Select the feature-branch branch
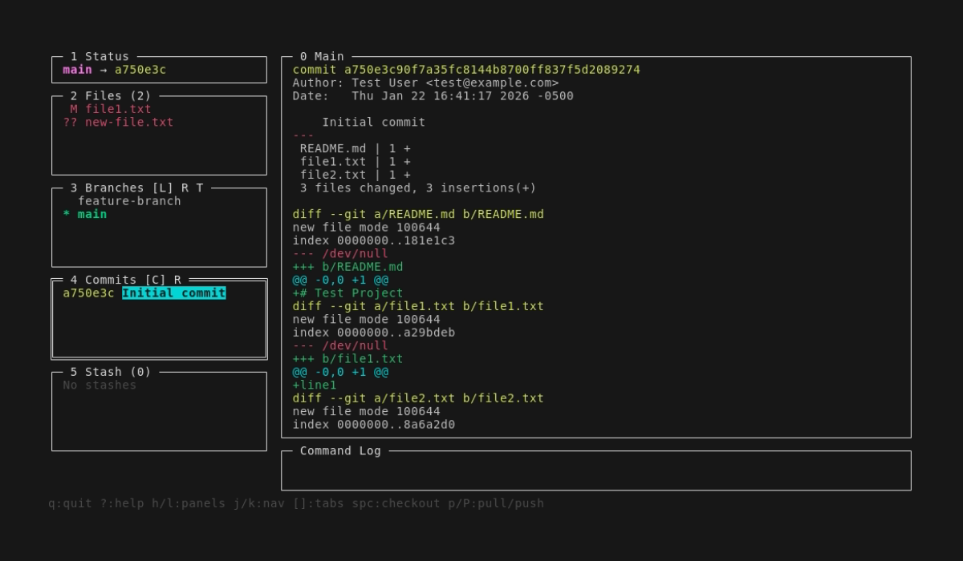 pyautogui.click(x=128, y=201)
